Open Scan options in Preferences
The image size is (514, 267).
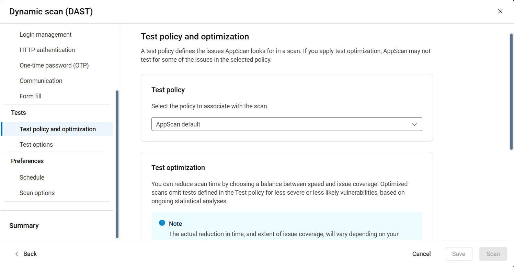point(37,193)
